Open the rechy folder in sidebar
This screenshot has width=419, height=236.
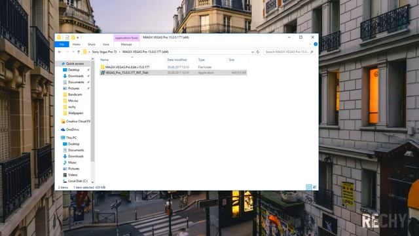tap(72, 107)
